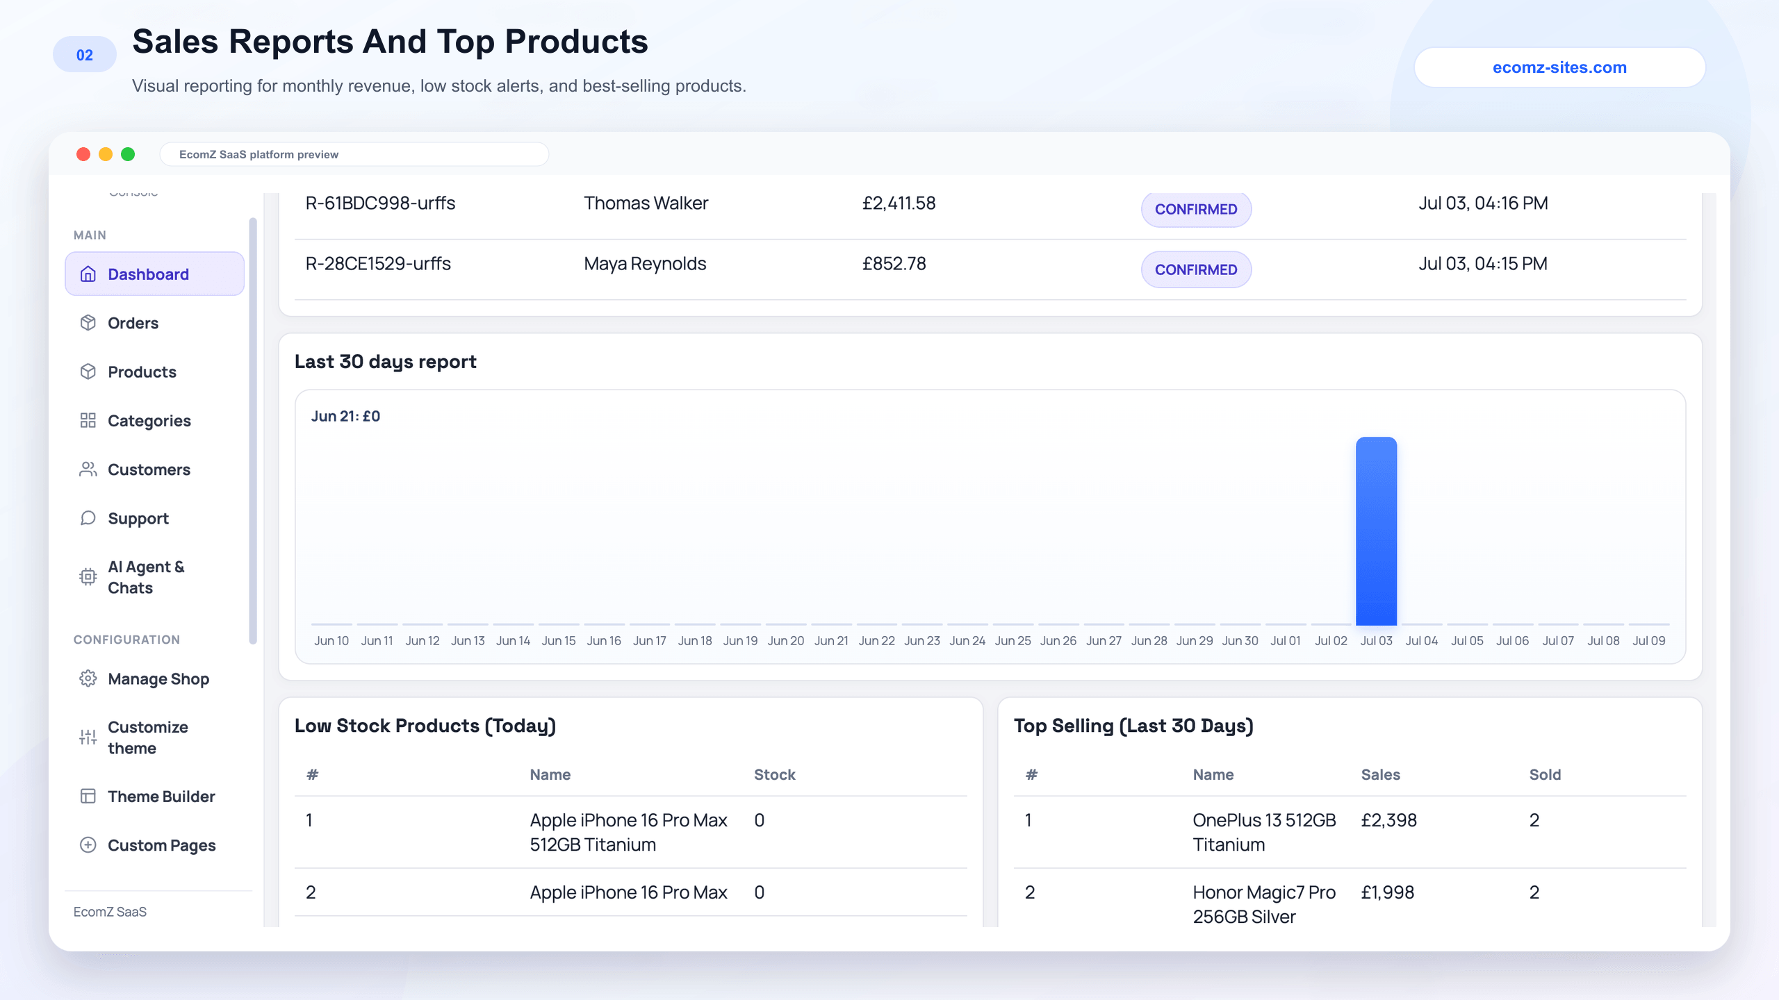Click top selling Honor Magic7 Pro 256GB Silver
Viewport: 1779px width, 1000px height.
point(1264,904)
